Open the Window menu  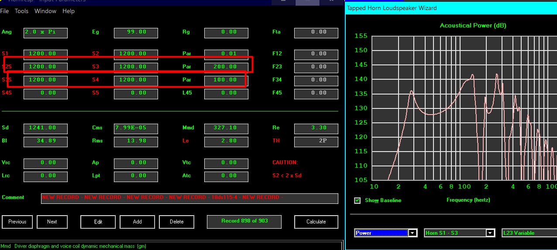45,11
